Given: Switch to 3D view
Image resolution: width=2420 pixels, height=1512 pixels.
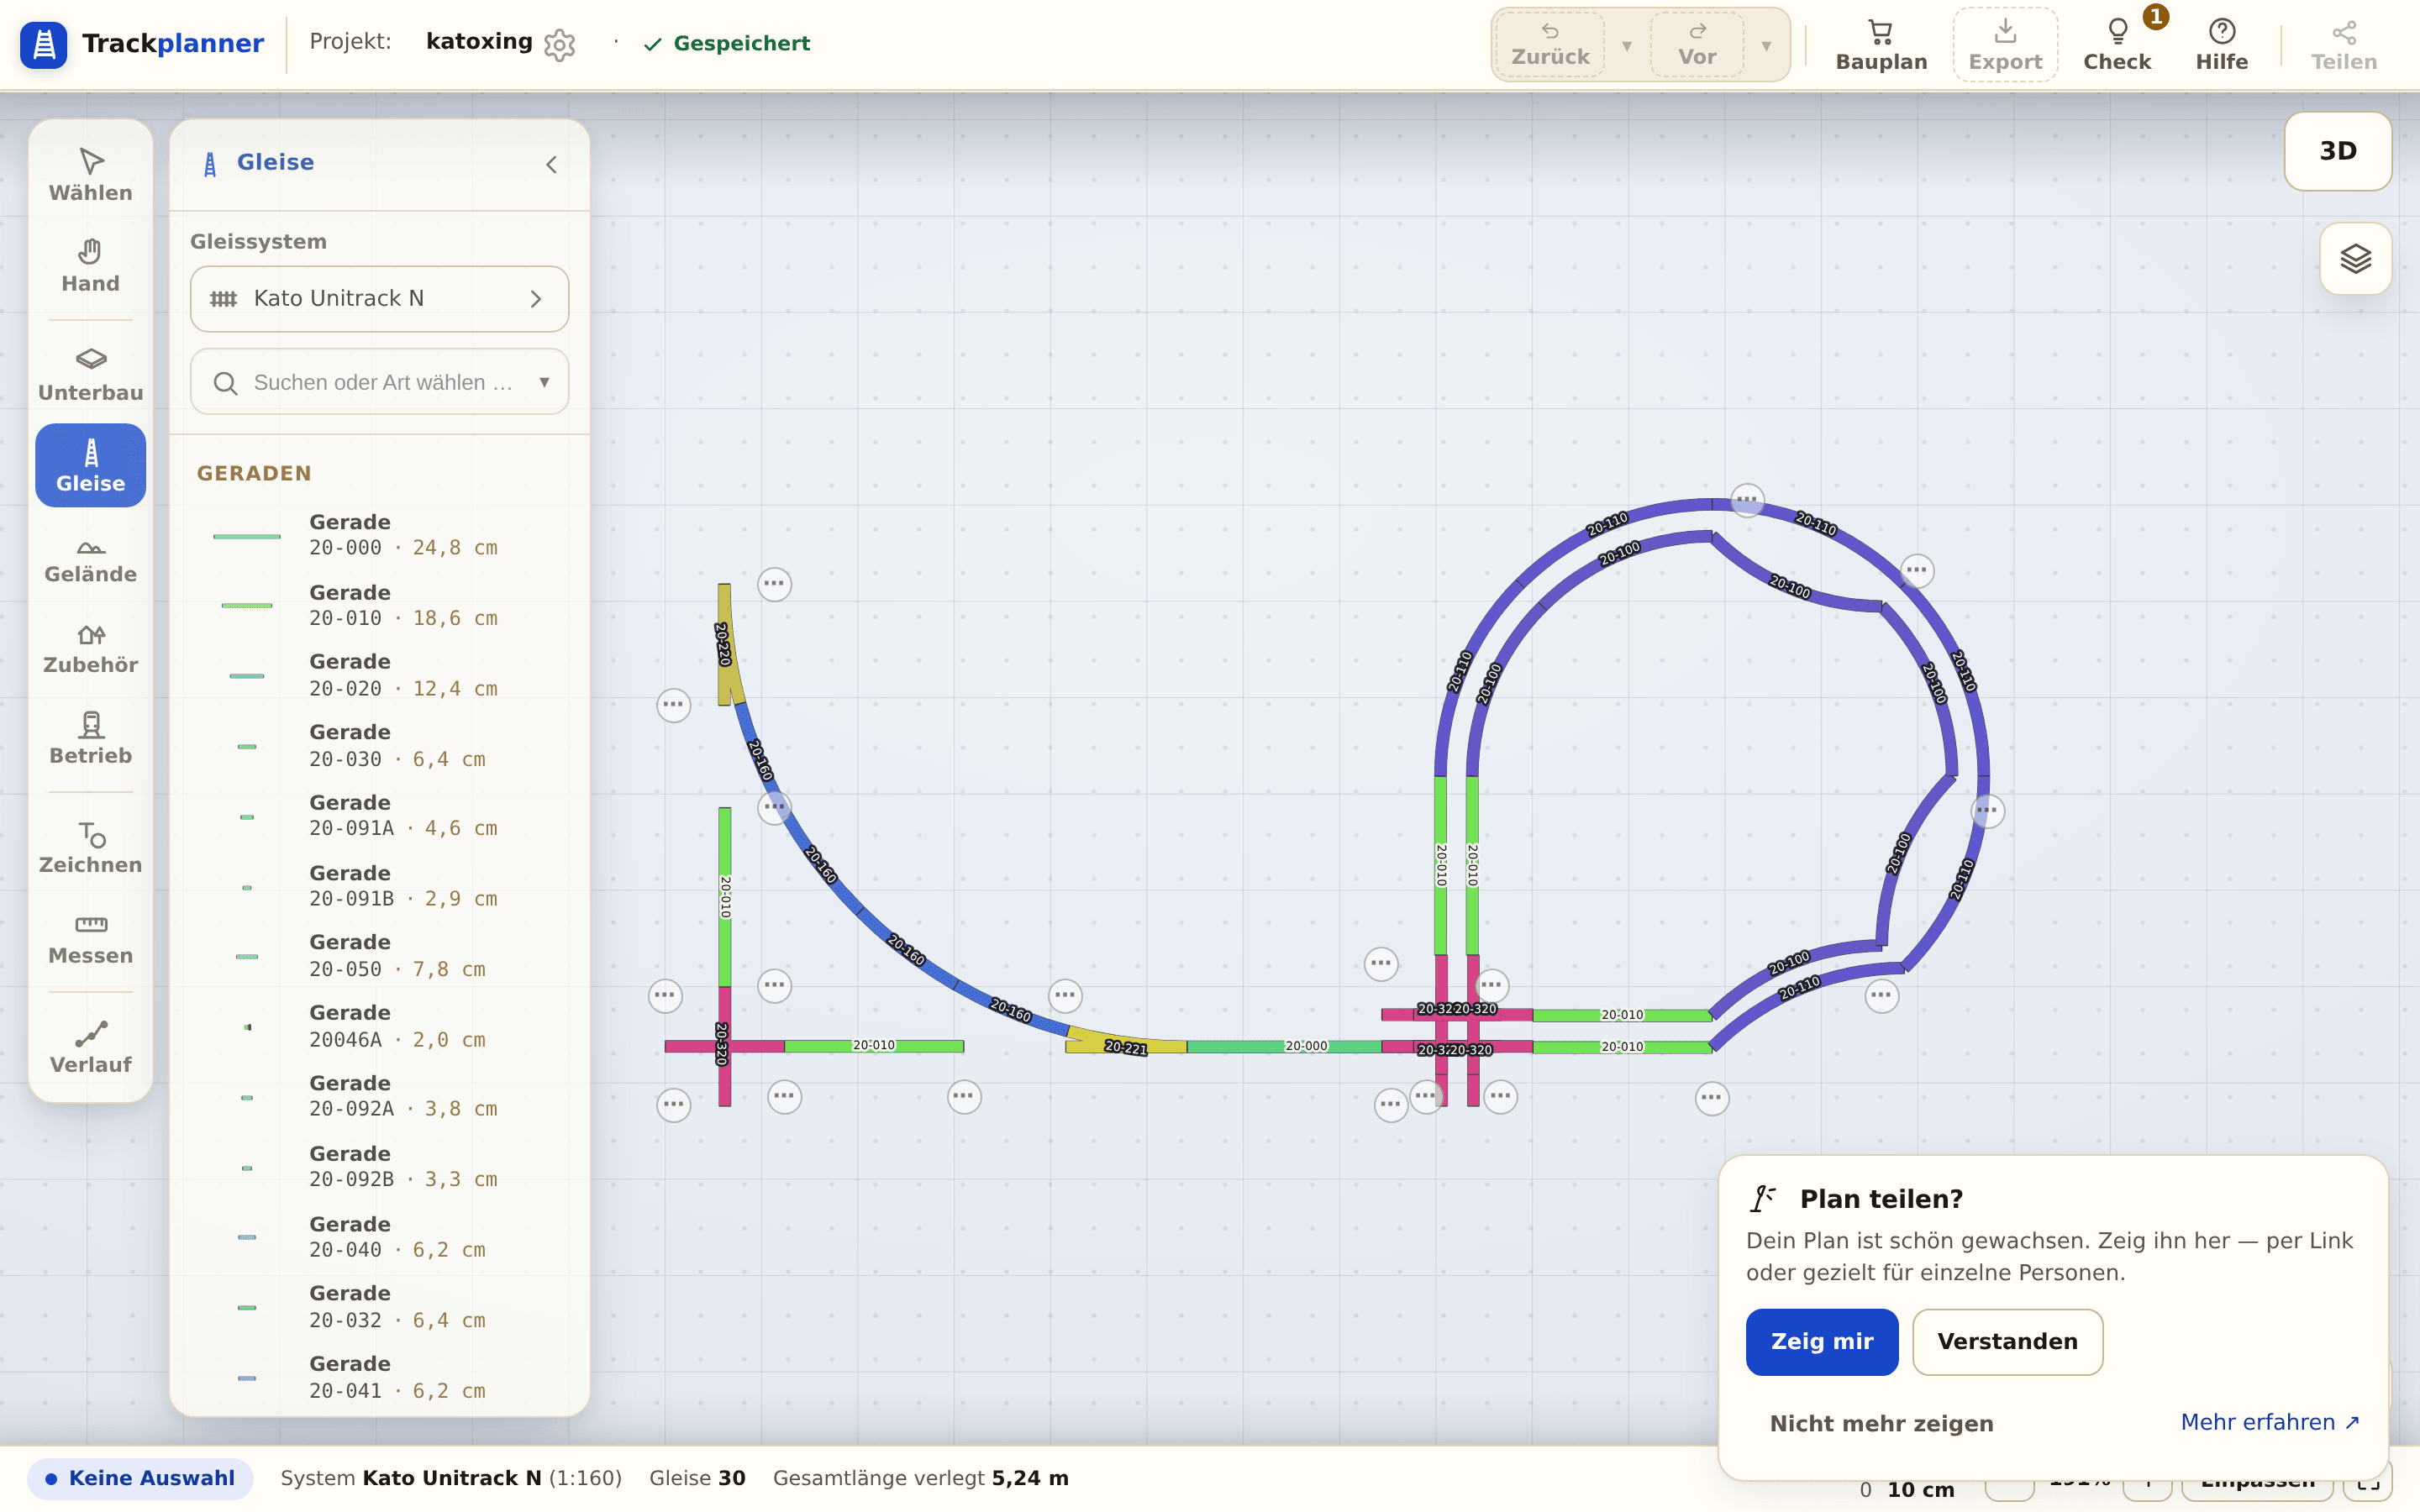Looking at the screenshot, I should 2337,151.
